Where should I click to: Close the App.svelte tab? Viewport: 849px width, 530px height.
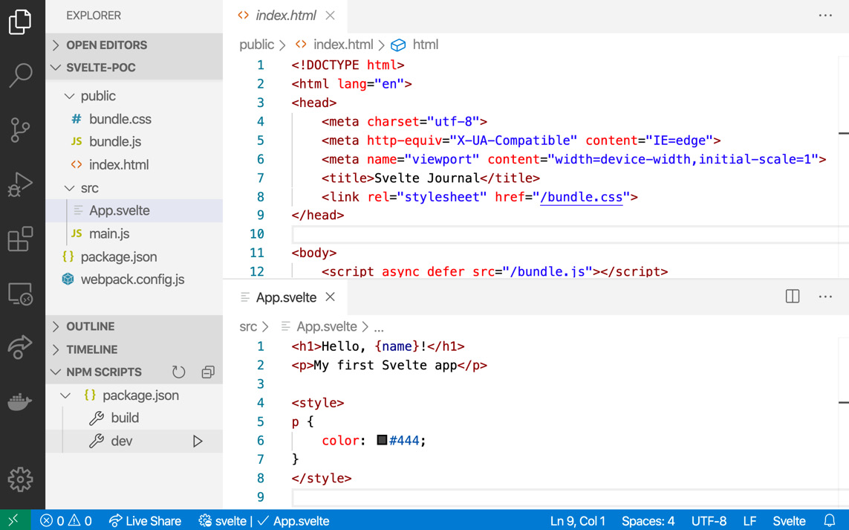[x=331, y=297]
